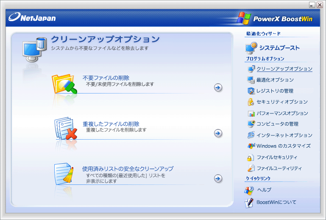This screenshot has height=220, width=326.
Task: Click the PowerX BoostWin Windows flag logo
Action: (244, 18)
